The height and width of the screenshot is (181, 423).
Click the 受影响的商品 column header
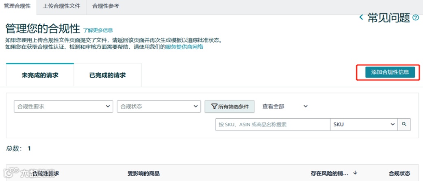pos(143,173)
